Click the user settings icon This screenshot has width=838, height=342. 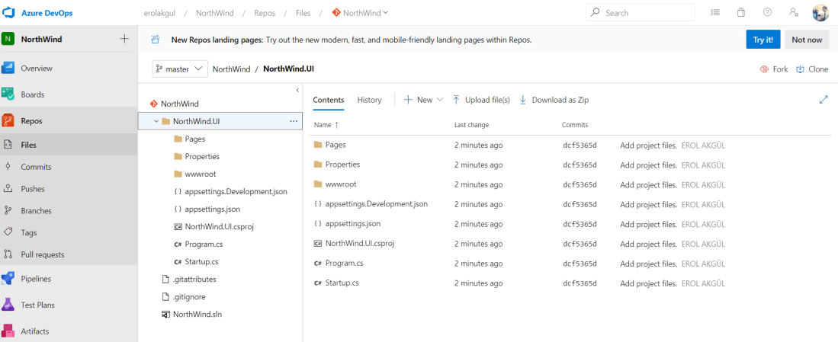point(794,12)
